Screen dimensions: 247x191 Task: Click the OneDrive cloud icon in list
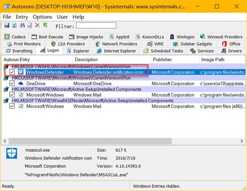click(x=21, y=83)
